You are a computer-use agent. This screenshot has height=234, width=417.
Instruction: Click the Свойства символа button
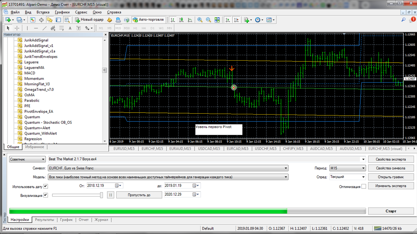(x=391, y=168)
